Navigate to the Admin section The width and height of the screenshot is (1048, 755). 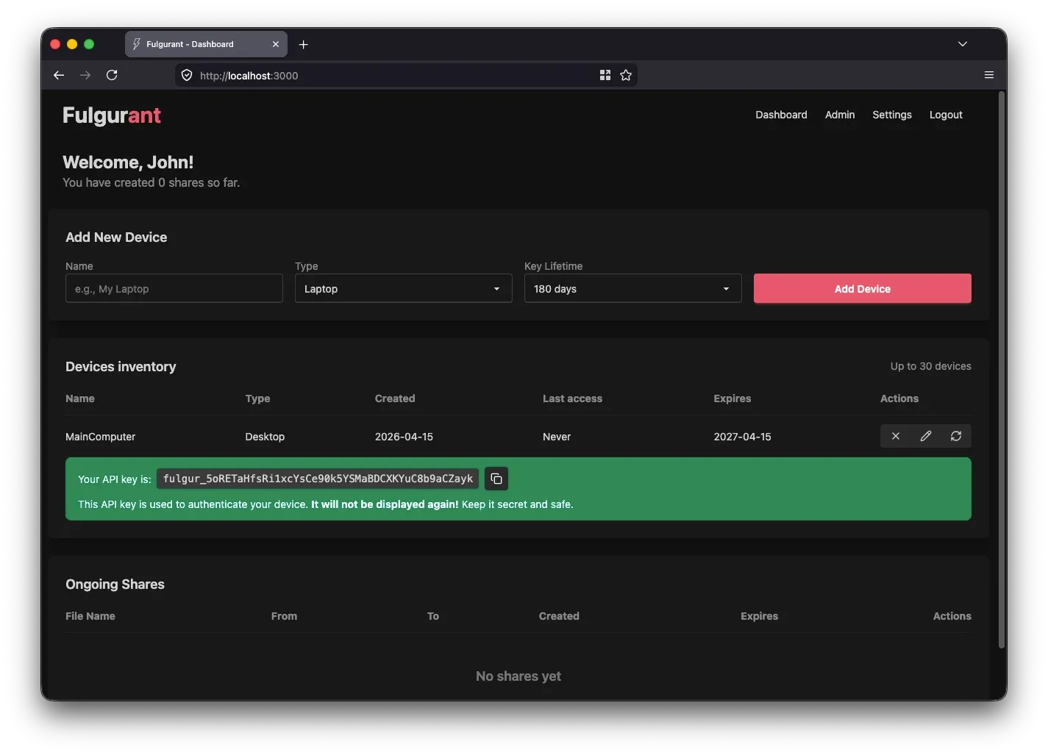839,115
